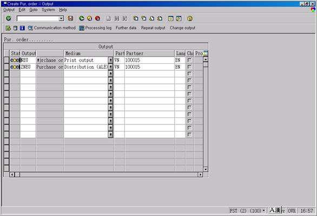This screenshot has width=317, height=216.
Task: Click the Korean IME A漢 indicator
Action: tap(275, 211)
